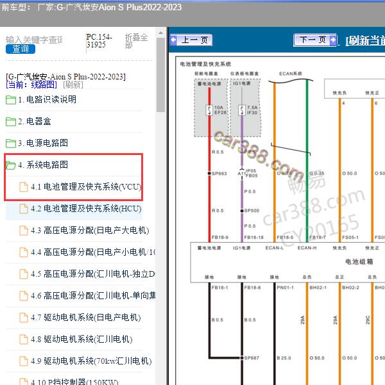Click the FB18-9 connector label
The height and width of the screenshot is (385, 385).
220,238
